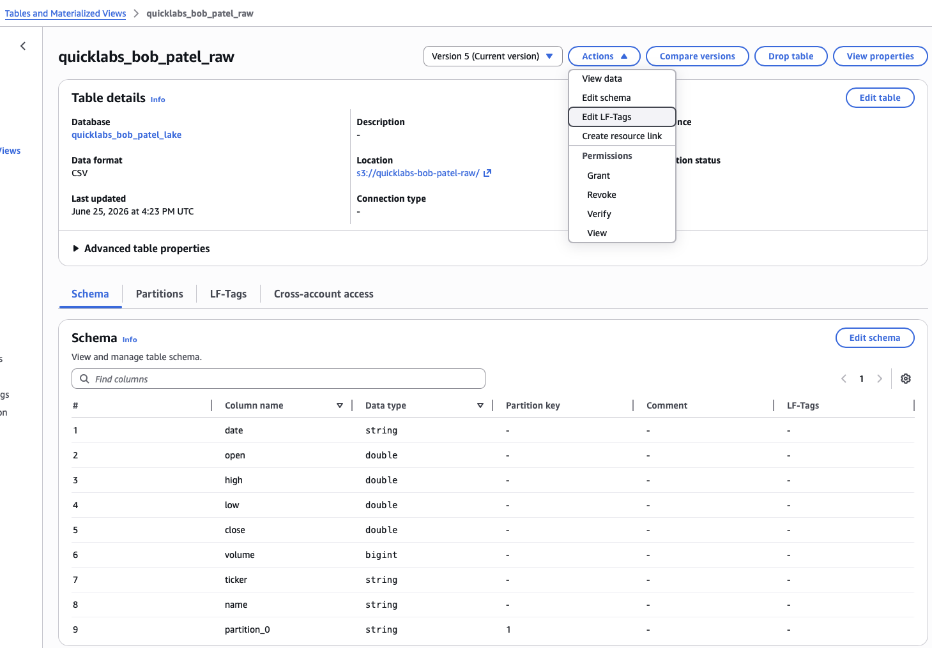Screen dimensions: 932x648
Task: Select the 'ticker' column name cell
Action: coord(236,580)
